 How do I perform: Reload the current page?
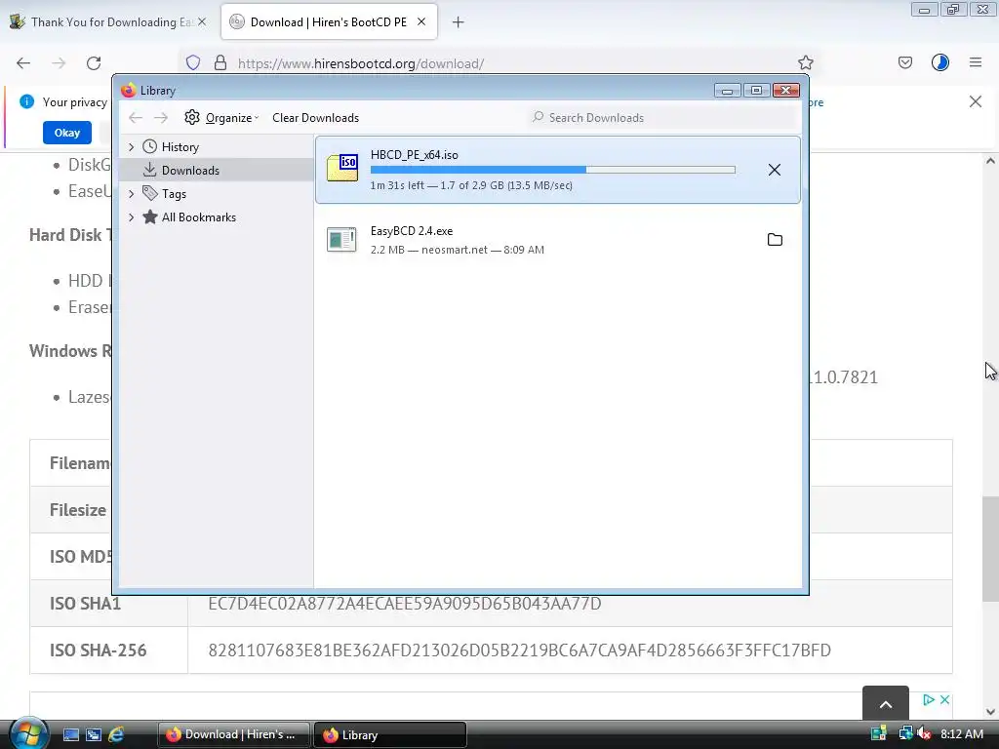point(94,63)
